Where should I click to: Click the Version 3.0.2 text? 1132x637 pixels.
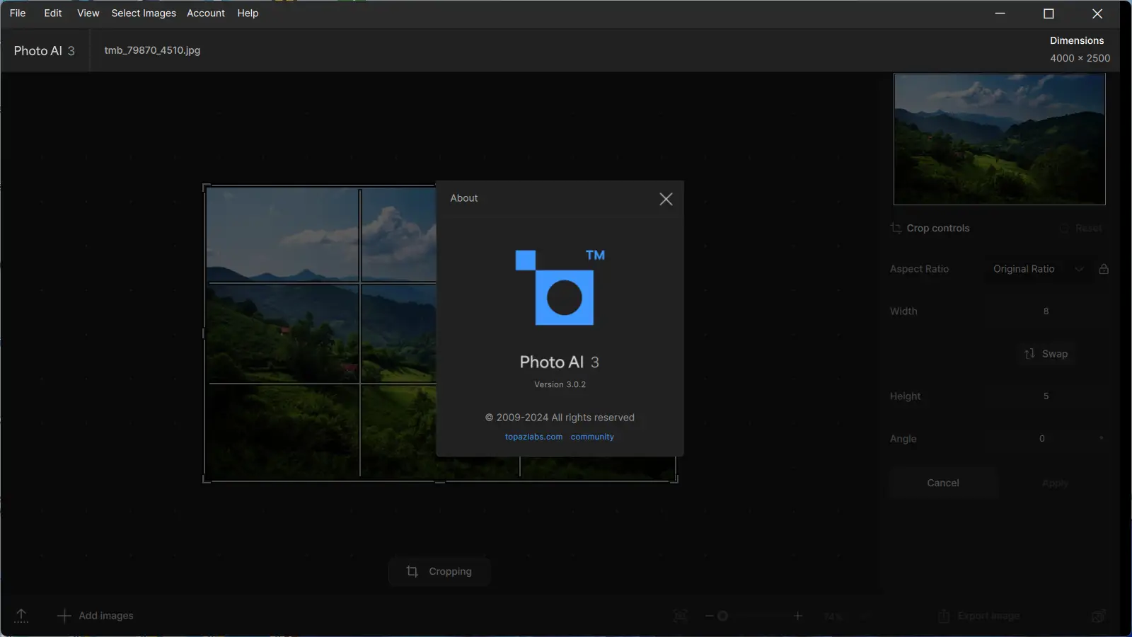point(560,384)
